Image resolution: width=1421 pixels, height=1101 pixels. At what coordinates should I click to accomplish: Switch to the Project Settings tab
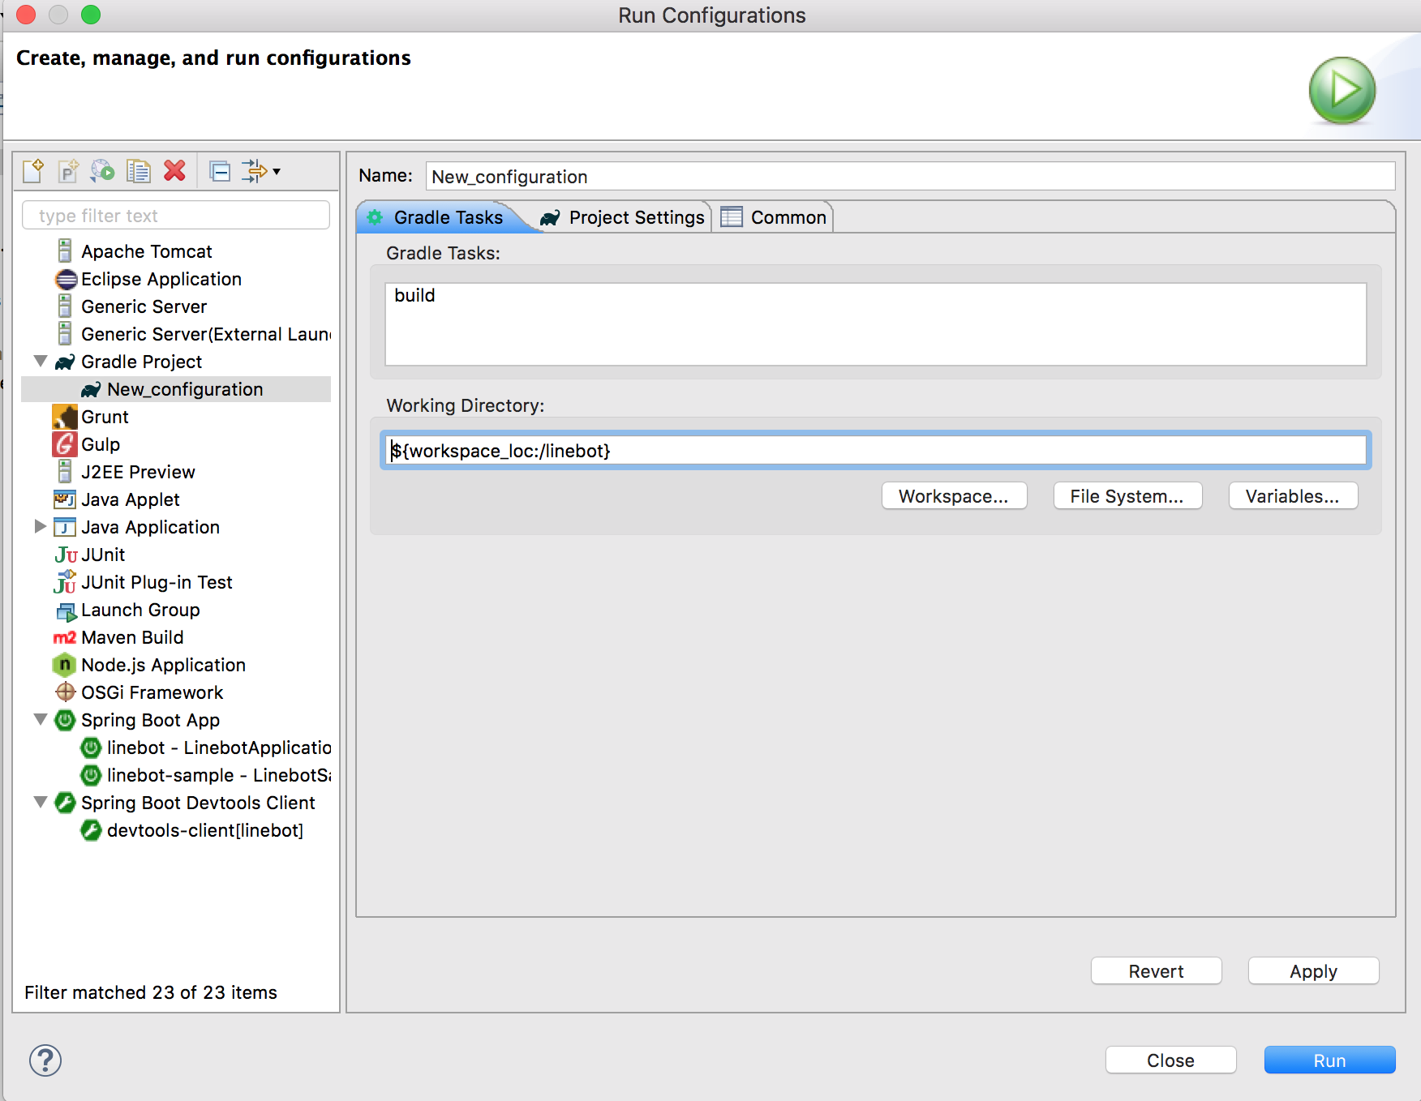coord(624,217)
